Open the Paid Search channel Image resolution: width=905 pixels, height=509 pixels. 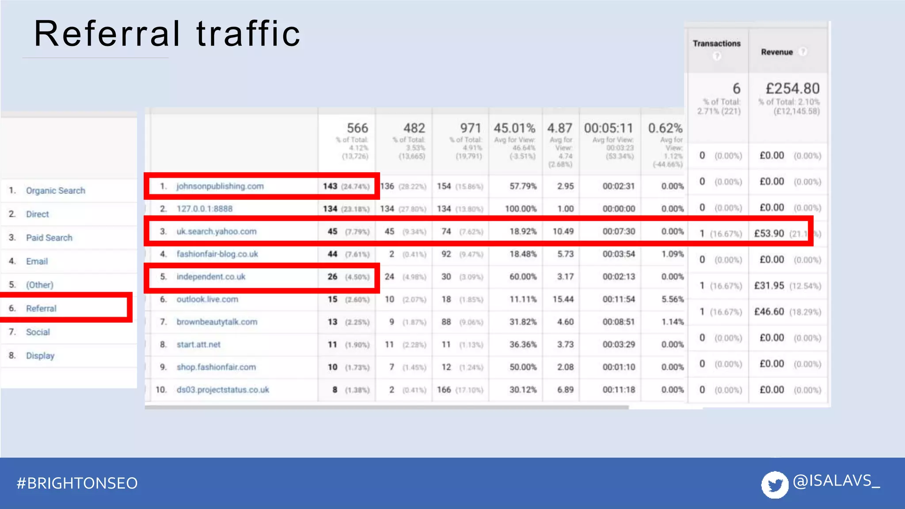point(49,238)
